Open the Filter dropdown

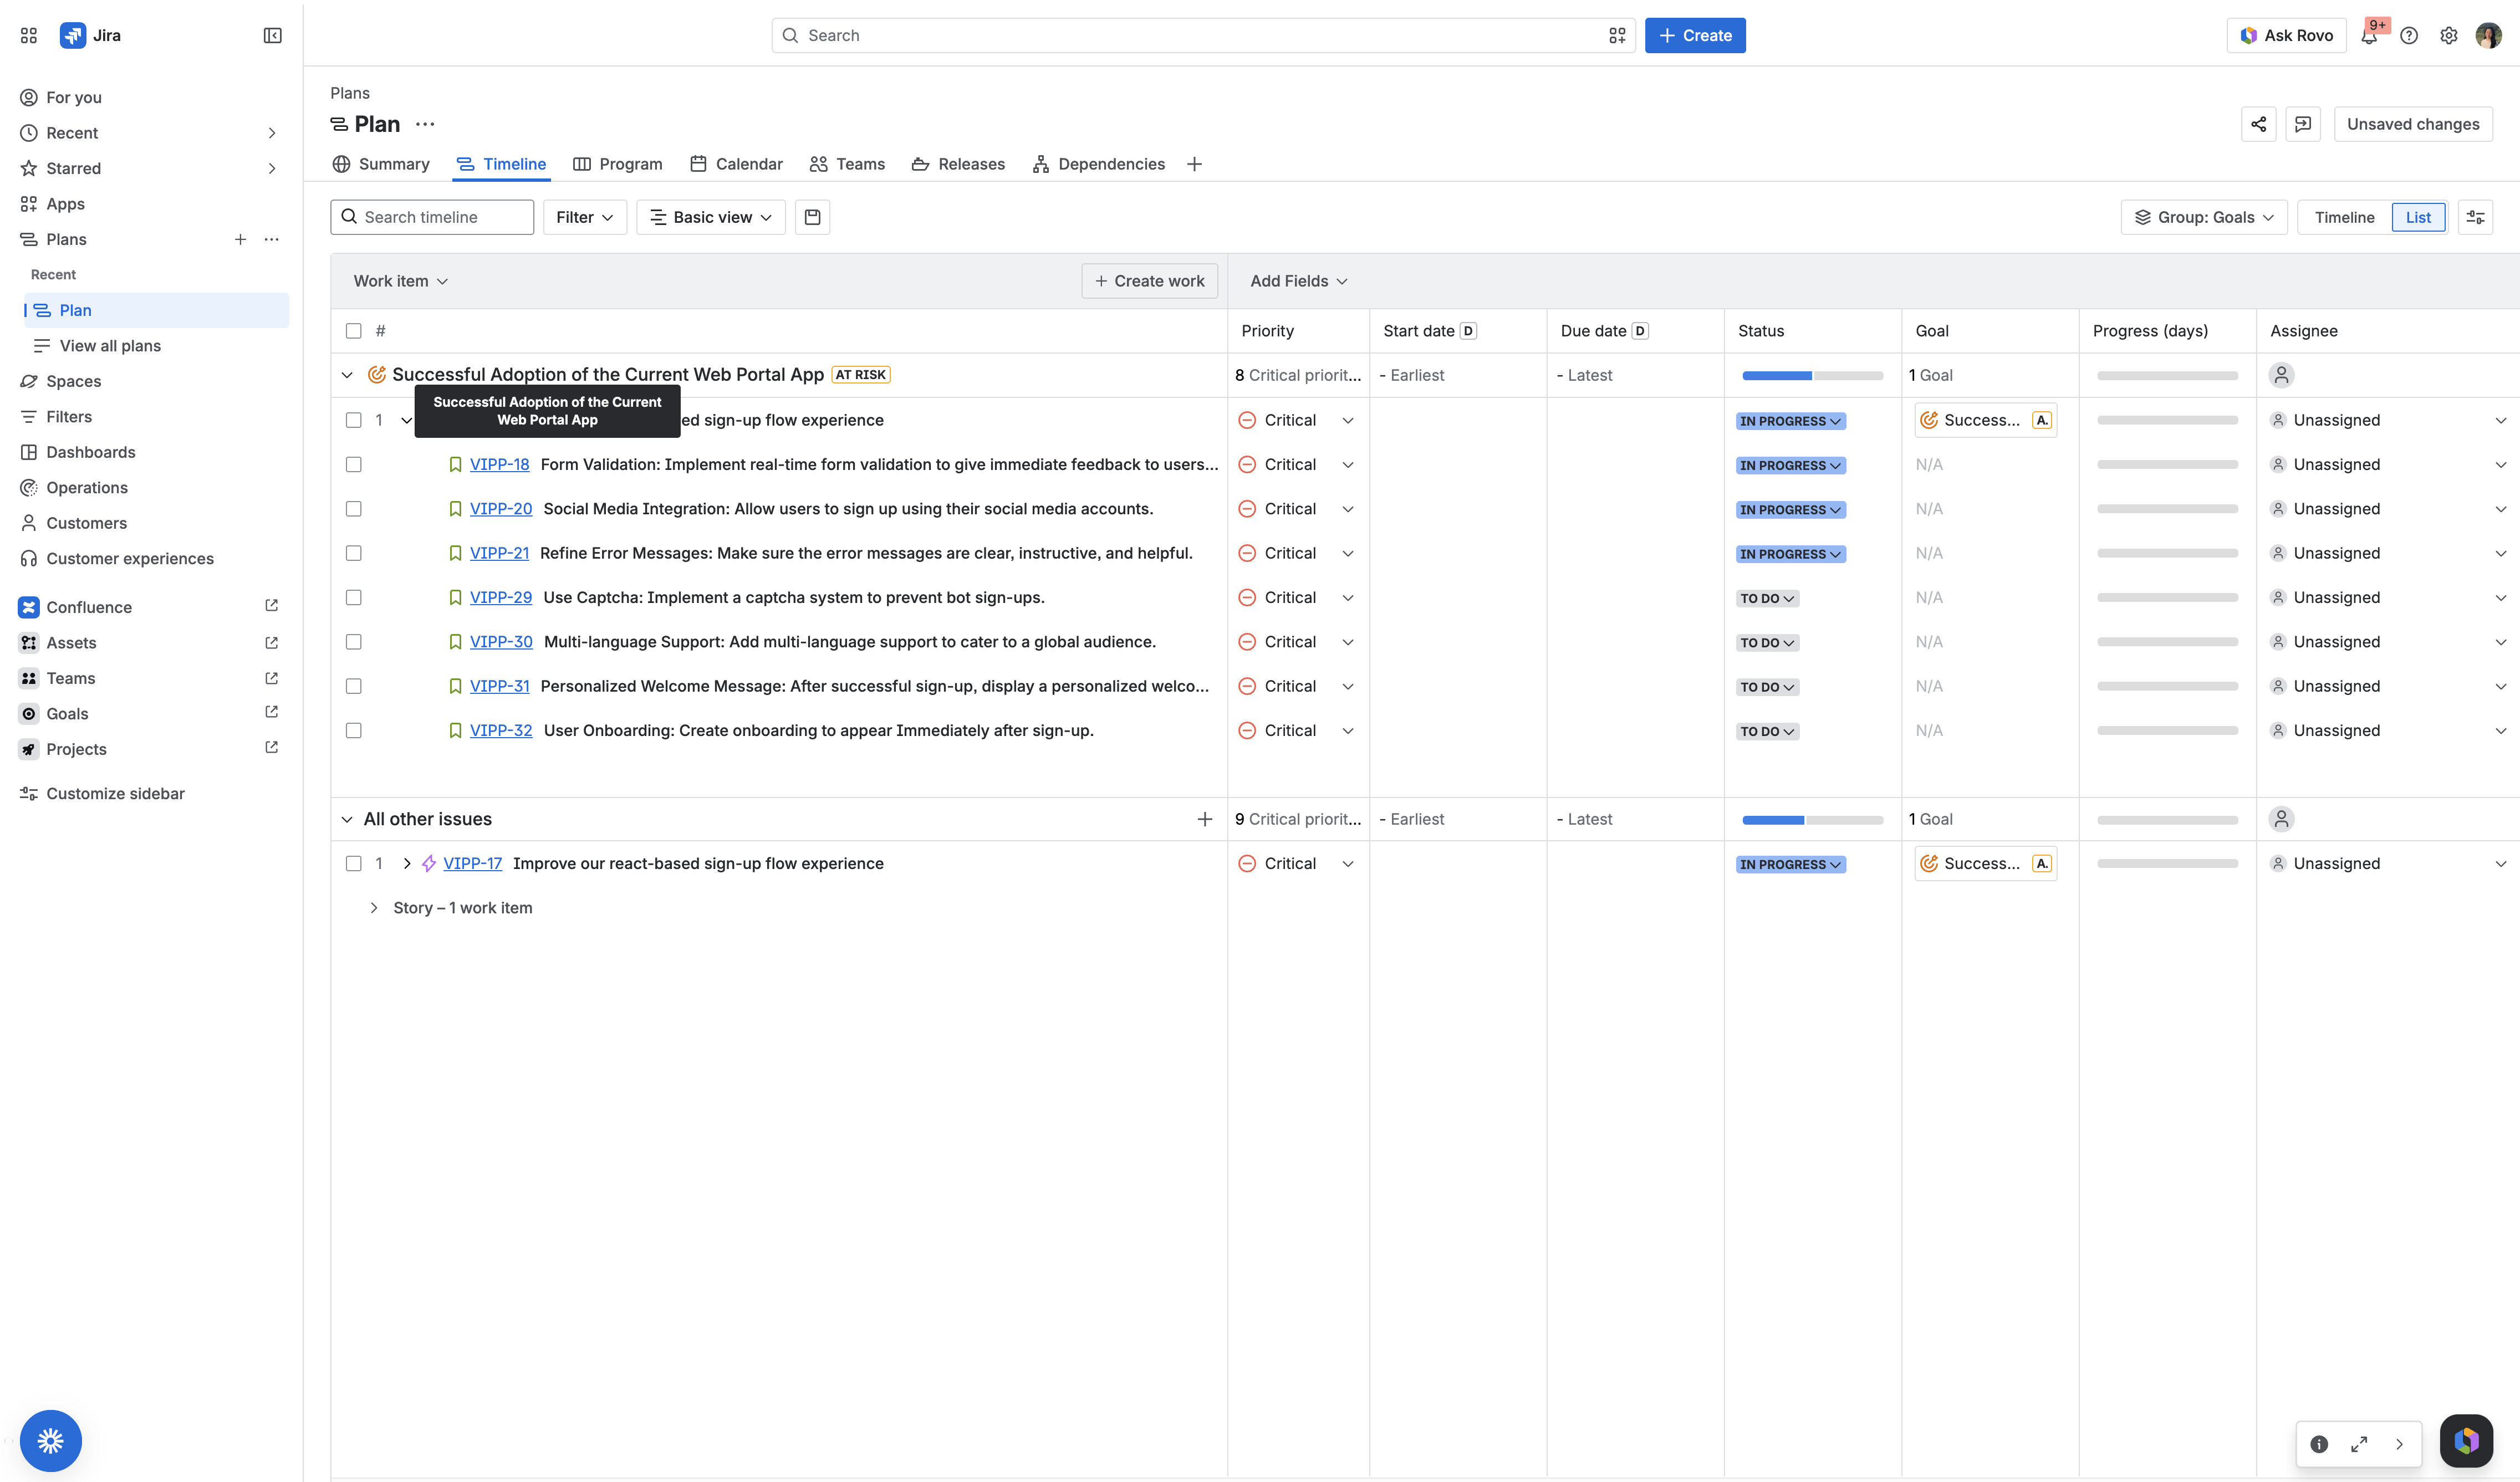coord(585,217)
